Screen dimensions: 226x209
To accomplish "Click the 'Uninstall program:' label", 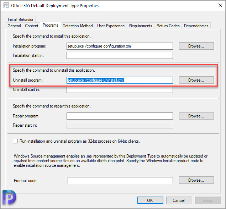I will click(x=28, y=80).
